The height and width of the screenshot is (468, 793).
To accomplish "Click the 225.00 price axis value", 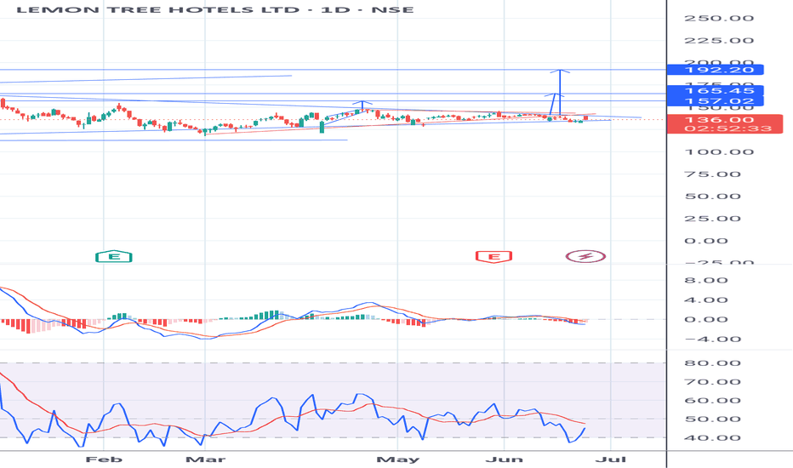I will tap(719, 41).
